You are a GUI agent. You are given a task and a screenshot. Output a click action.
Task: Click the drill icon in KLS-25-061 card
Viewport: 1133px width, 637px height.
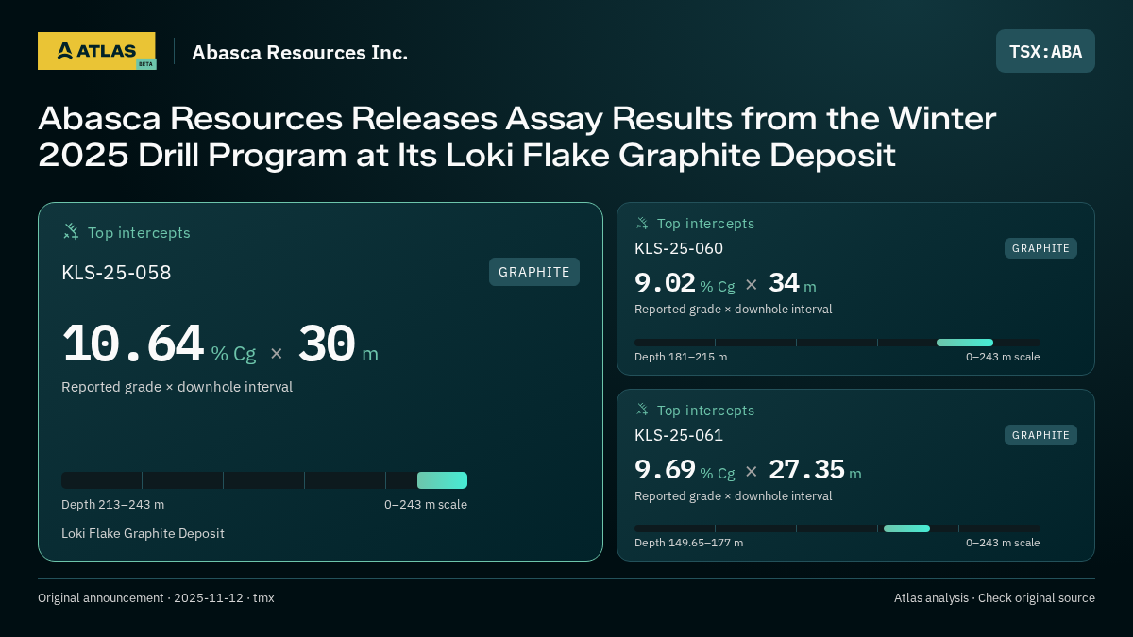click(642, 410)
